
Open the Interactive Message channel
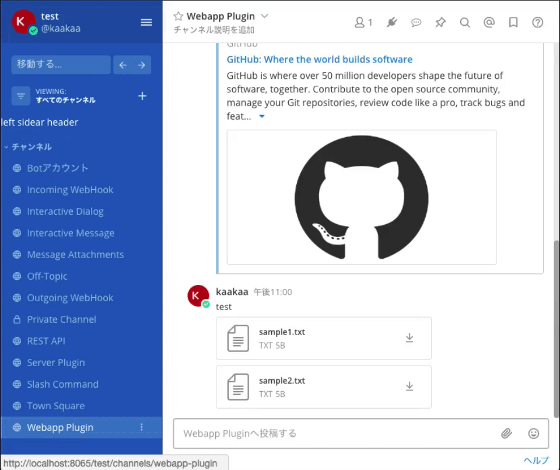tap(82, 233)
